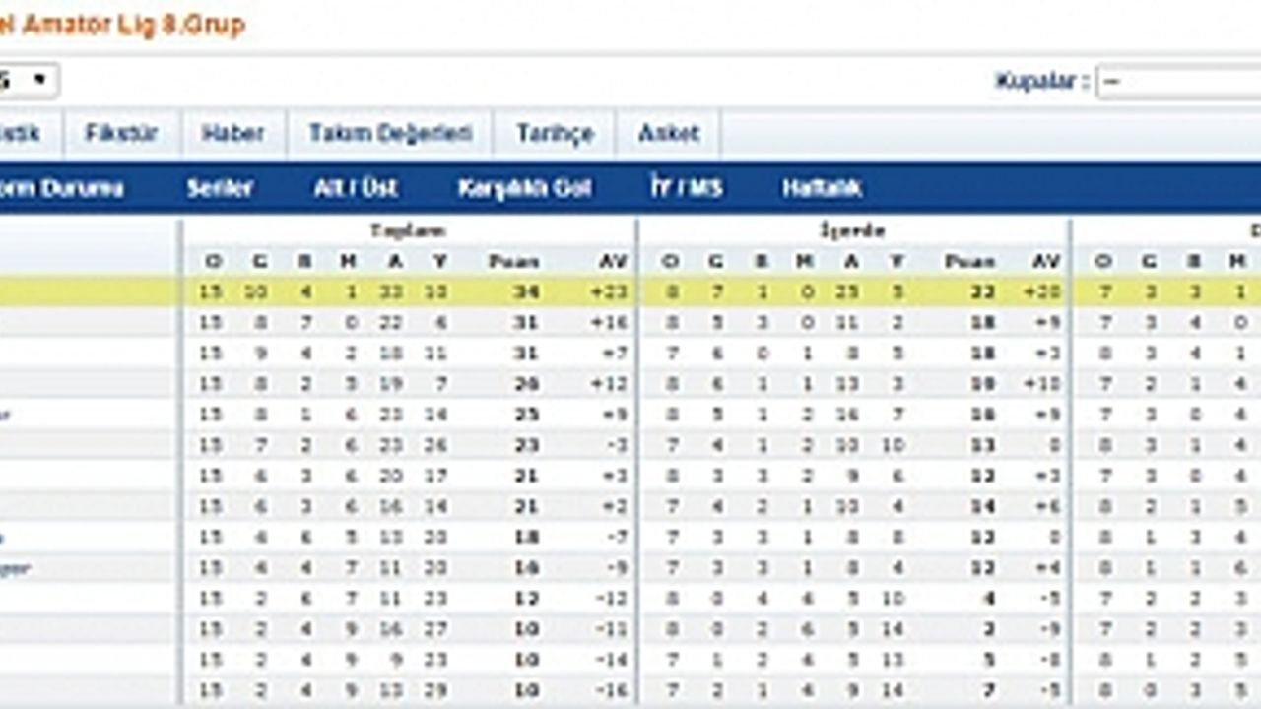Show the Form Durumu table view

61,188
